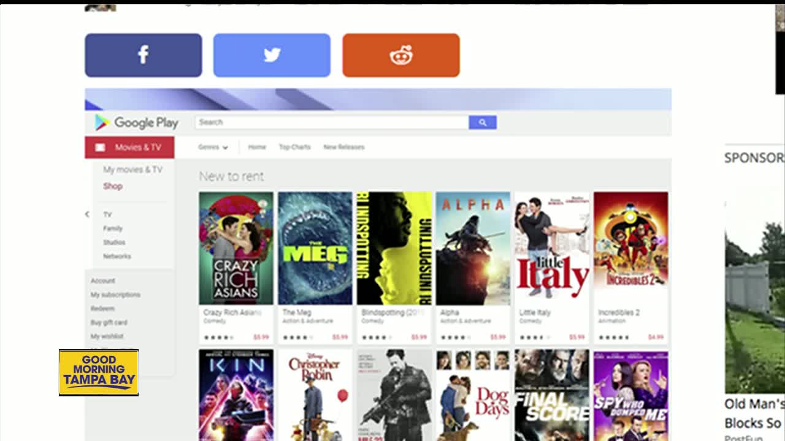This screenshot has height=441, width=785.
Task: Open the Account link
Action: (102, 281)
